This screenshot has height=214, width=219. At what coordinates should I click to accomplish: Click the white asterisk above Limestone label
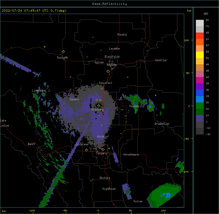(x=39, y=88)
